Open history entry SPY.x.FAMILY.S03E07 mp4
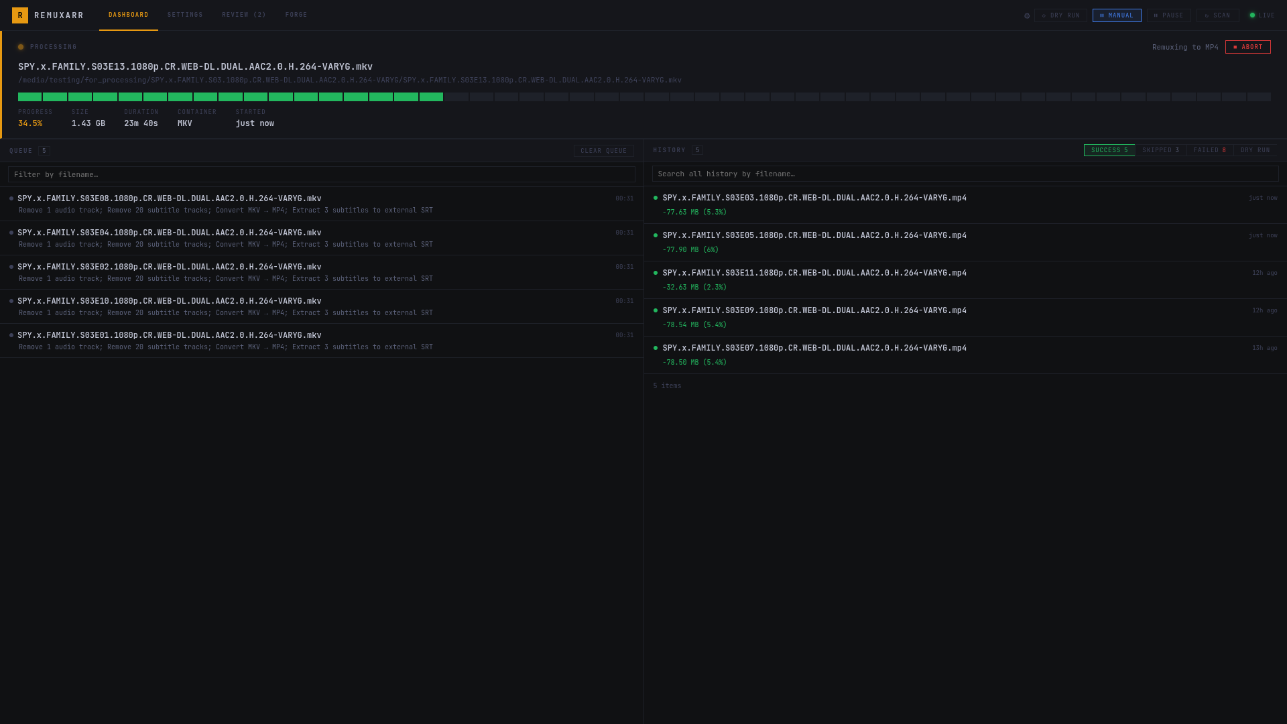The width and height of the screenshot is (1287, 724). [x=965, y=355]
